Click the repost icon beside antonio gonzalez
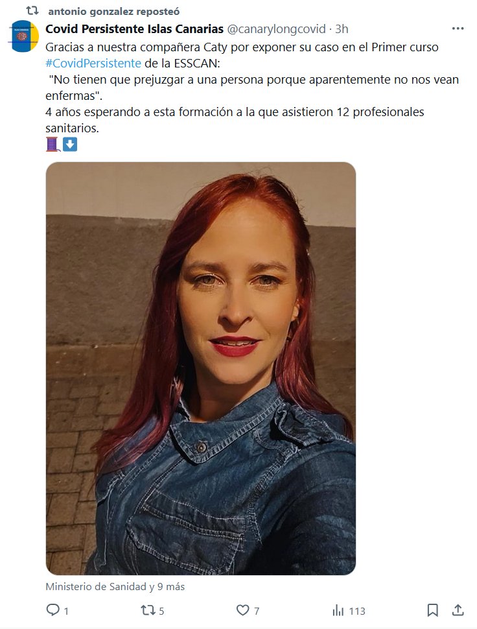Screen dimensions: 477x629 (x=32, y=10)
